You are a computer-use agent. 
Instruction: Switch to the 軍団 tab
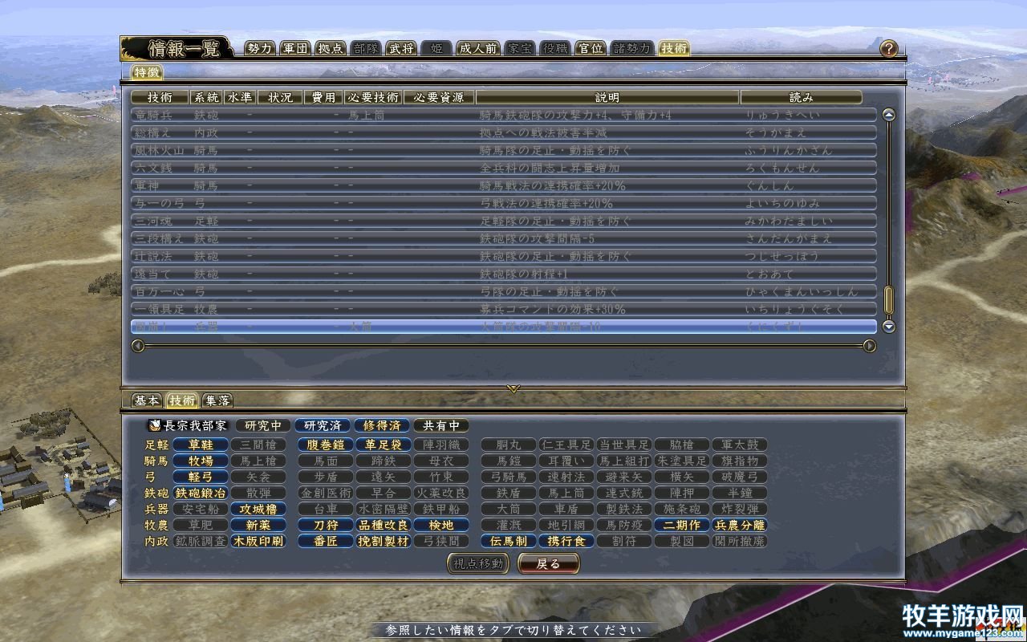pos(295,48)
